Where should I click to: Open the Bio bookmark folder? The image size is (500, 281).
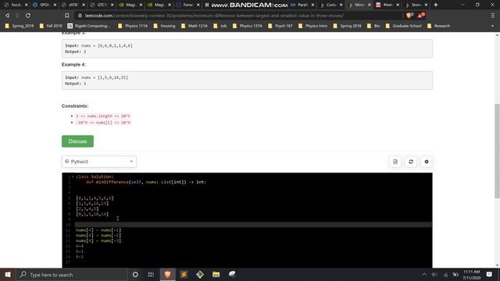(x=373, y=26)
